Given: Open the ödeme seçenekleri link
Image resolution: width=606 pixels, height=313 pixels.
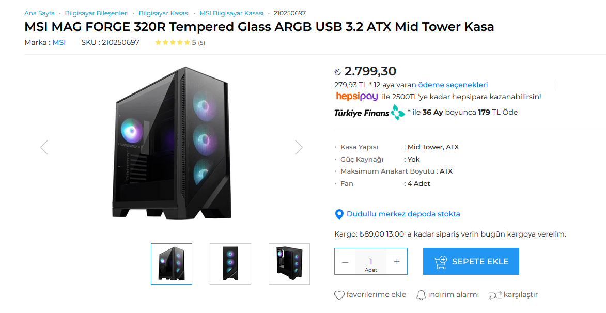Looking at the screenshot, I should click(x=453, y=85).
